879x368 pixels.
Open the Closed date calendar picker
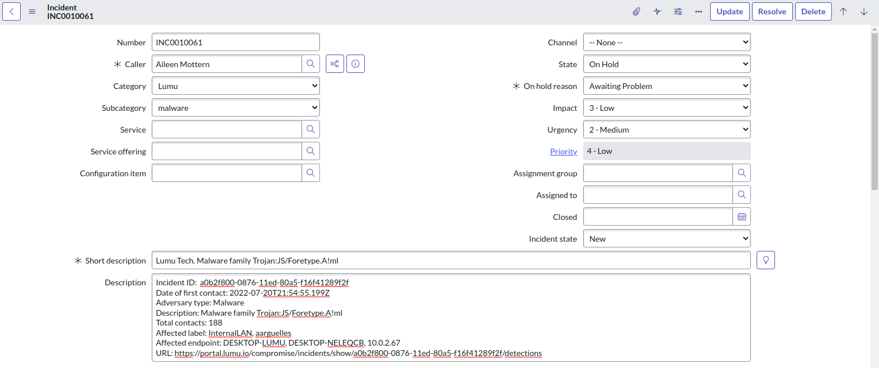click(x=742, y=217)
